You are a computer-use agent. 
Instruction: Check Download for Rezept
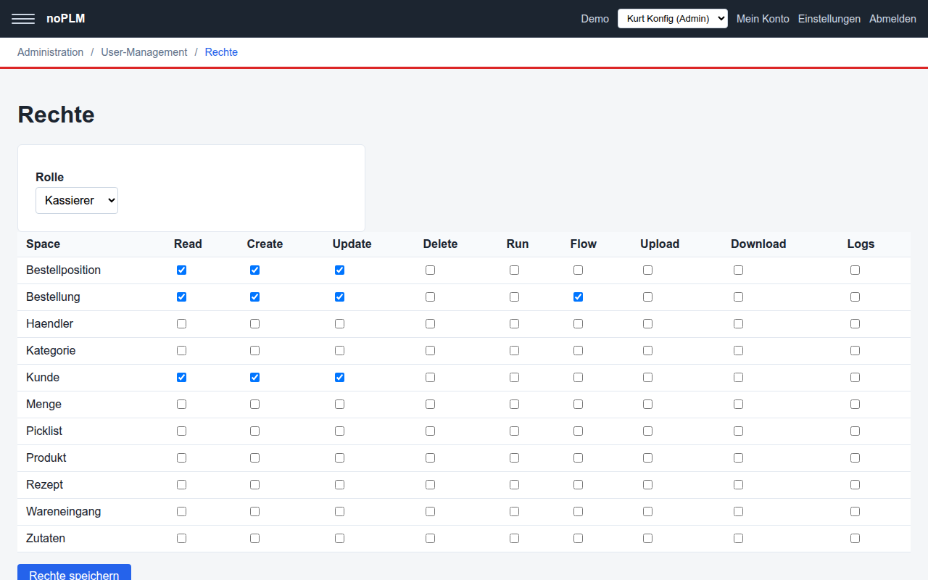739,484
